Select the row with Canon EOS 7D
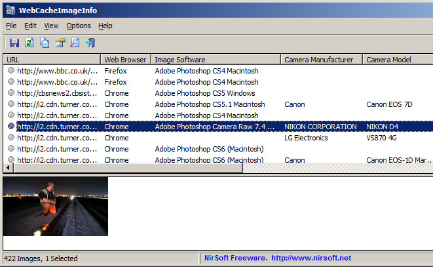Image resolution: width=433 pixels, height=267 pixels. click(x=218, y=104)
